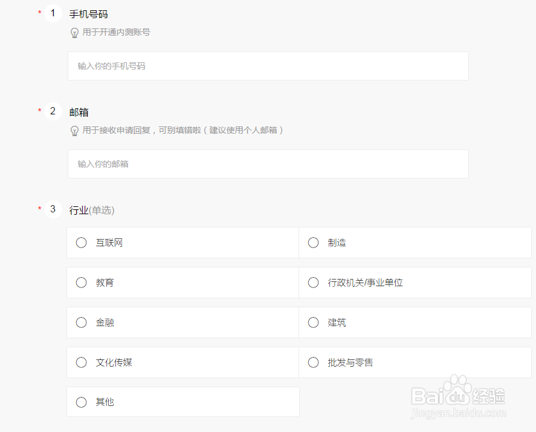Choose 行政机关/事业单位 radio option
Screen dimensions: 536x432
coord(314,283)
